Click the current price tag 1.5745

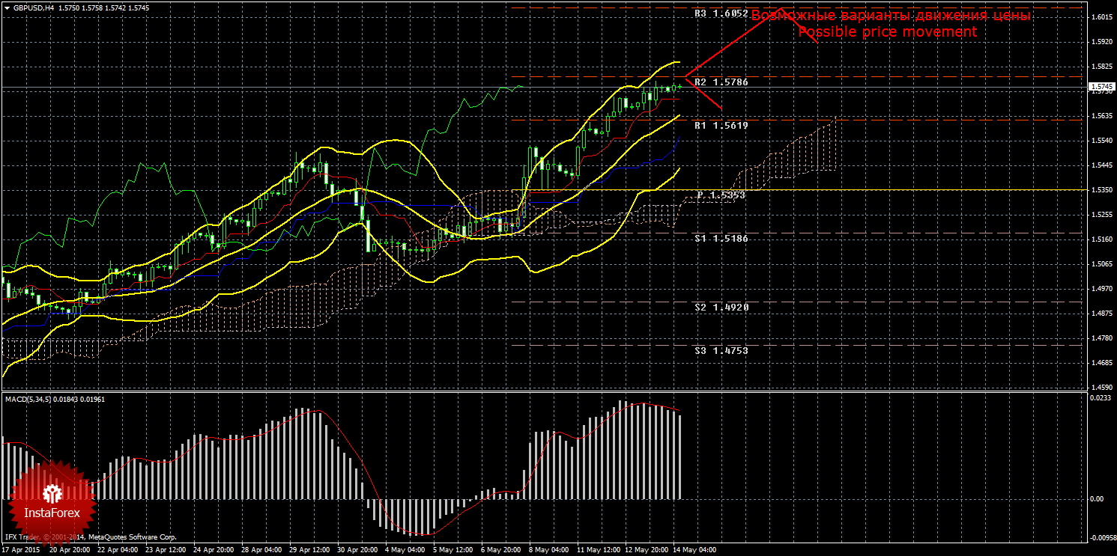click(x=1101, y=88)
